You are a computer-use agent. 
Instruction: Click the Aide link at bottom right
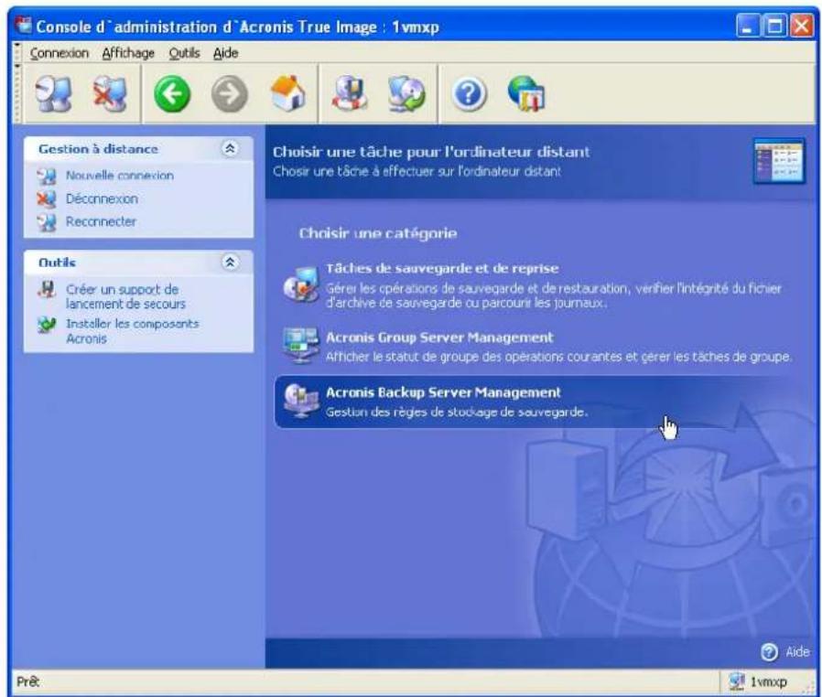[x=797, y=652]
